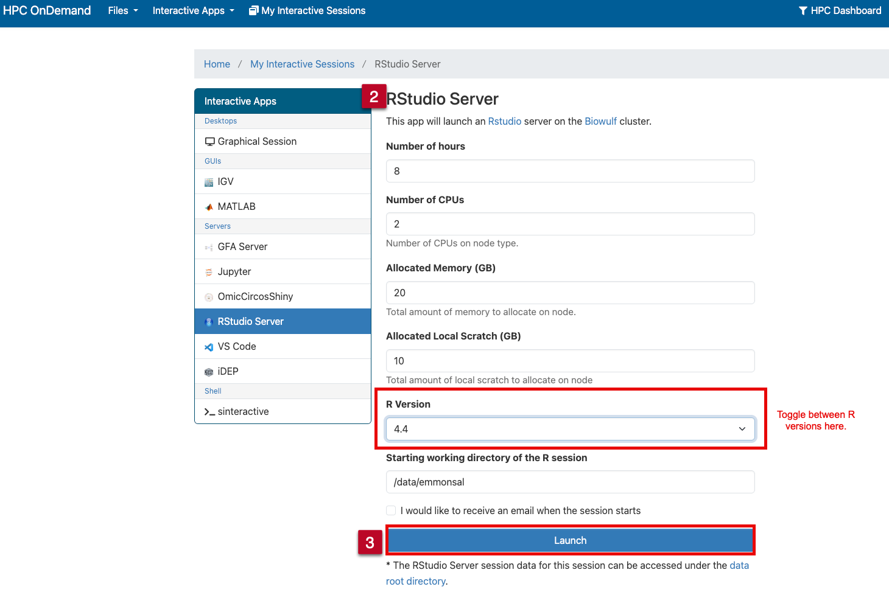
Task: Click the Jupyter logo icon
Action: 209,272
